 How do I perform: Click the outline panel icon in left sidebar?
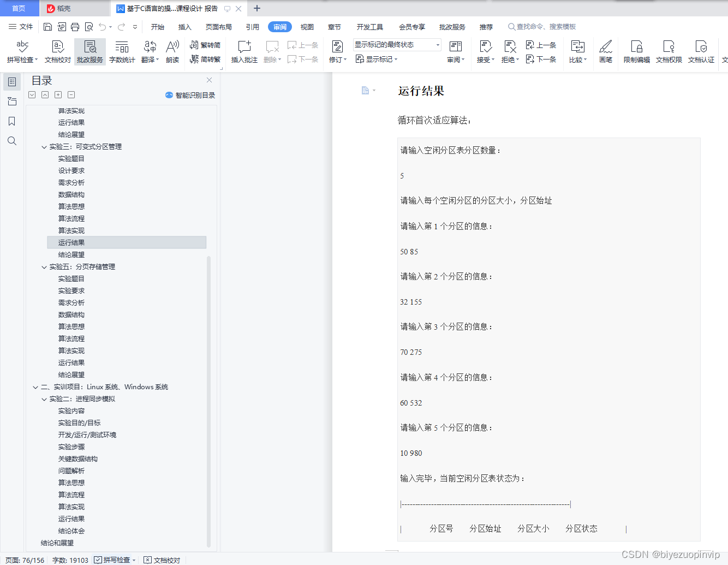click(x=12, y=82)
